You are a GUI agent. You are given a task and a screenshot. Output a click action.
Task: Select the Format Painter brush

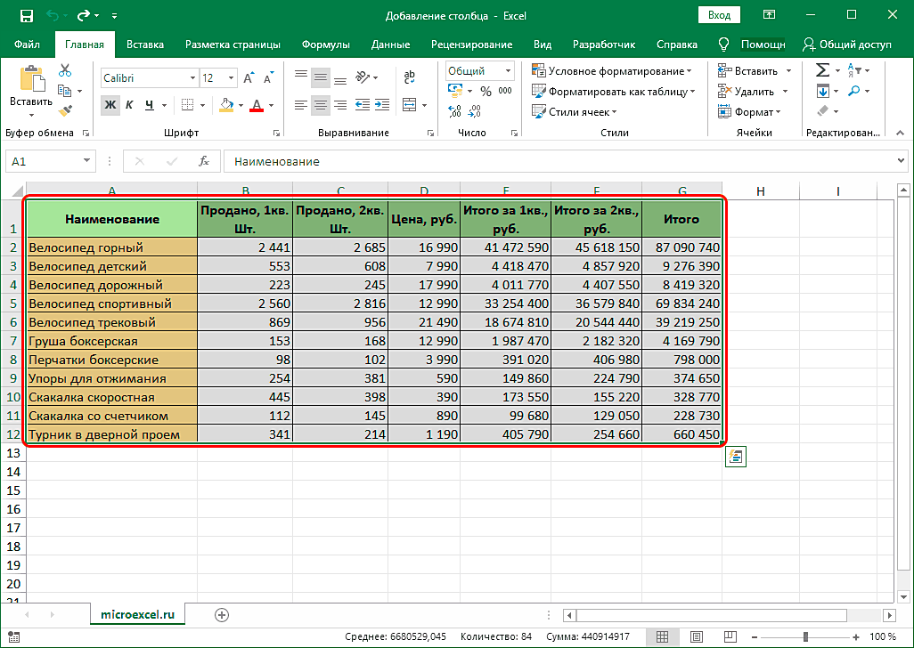65,110
